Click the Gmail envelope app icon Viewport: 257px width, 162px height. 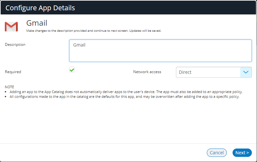click(x=11, y=27)
